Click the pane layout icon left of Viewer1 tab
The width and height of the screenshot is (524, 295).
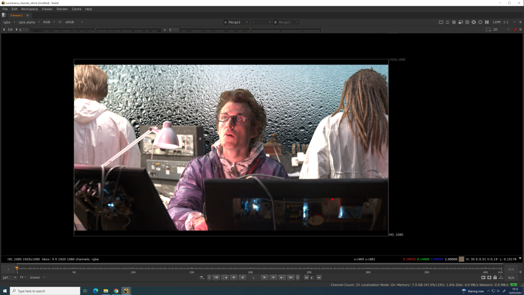[x=4, y=15]
